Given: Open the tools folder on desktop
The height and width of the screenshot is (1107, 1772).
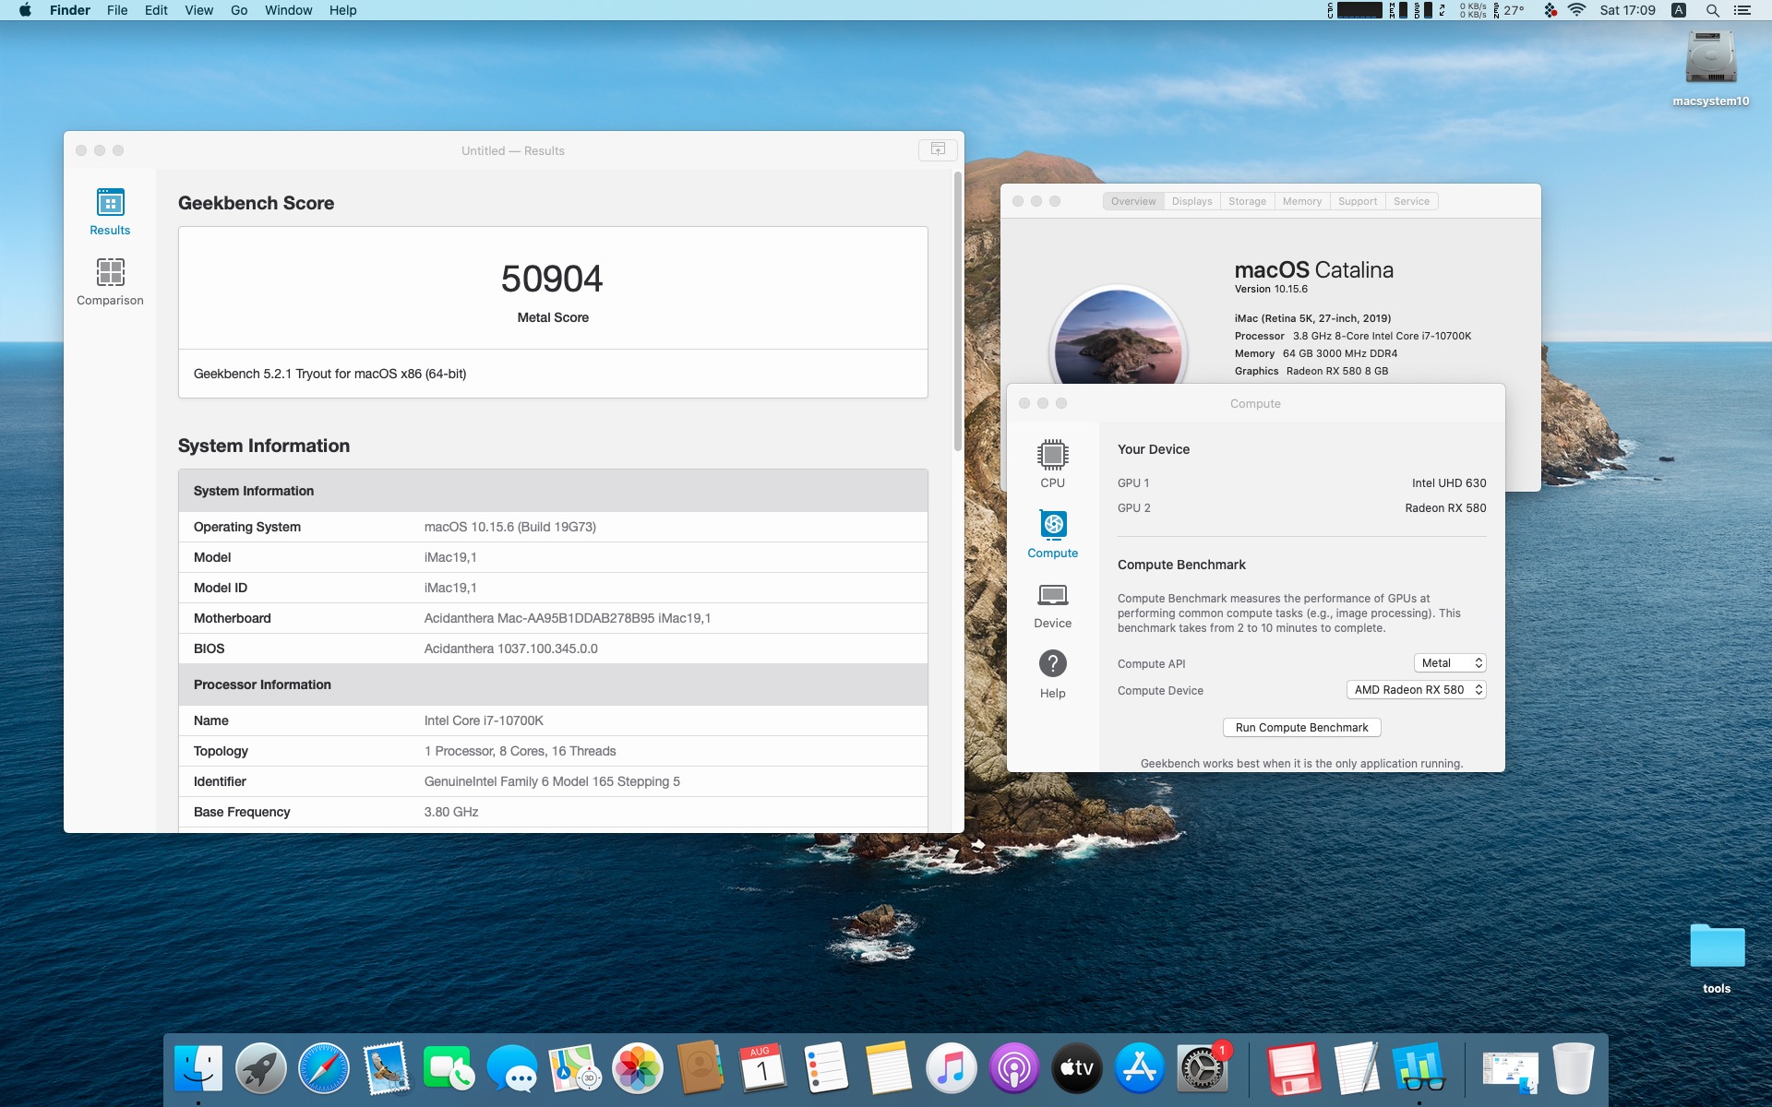Looking at the screenshot, I should point(1717,948).
